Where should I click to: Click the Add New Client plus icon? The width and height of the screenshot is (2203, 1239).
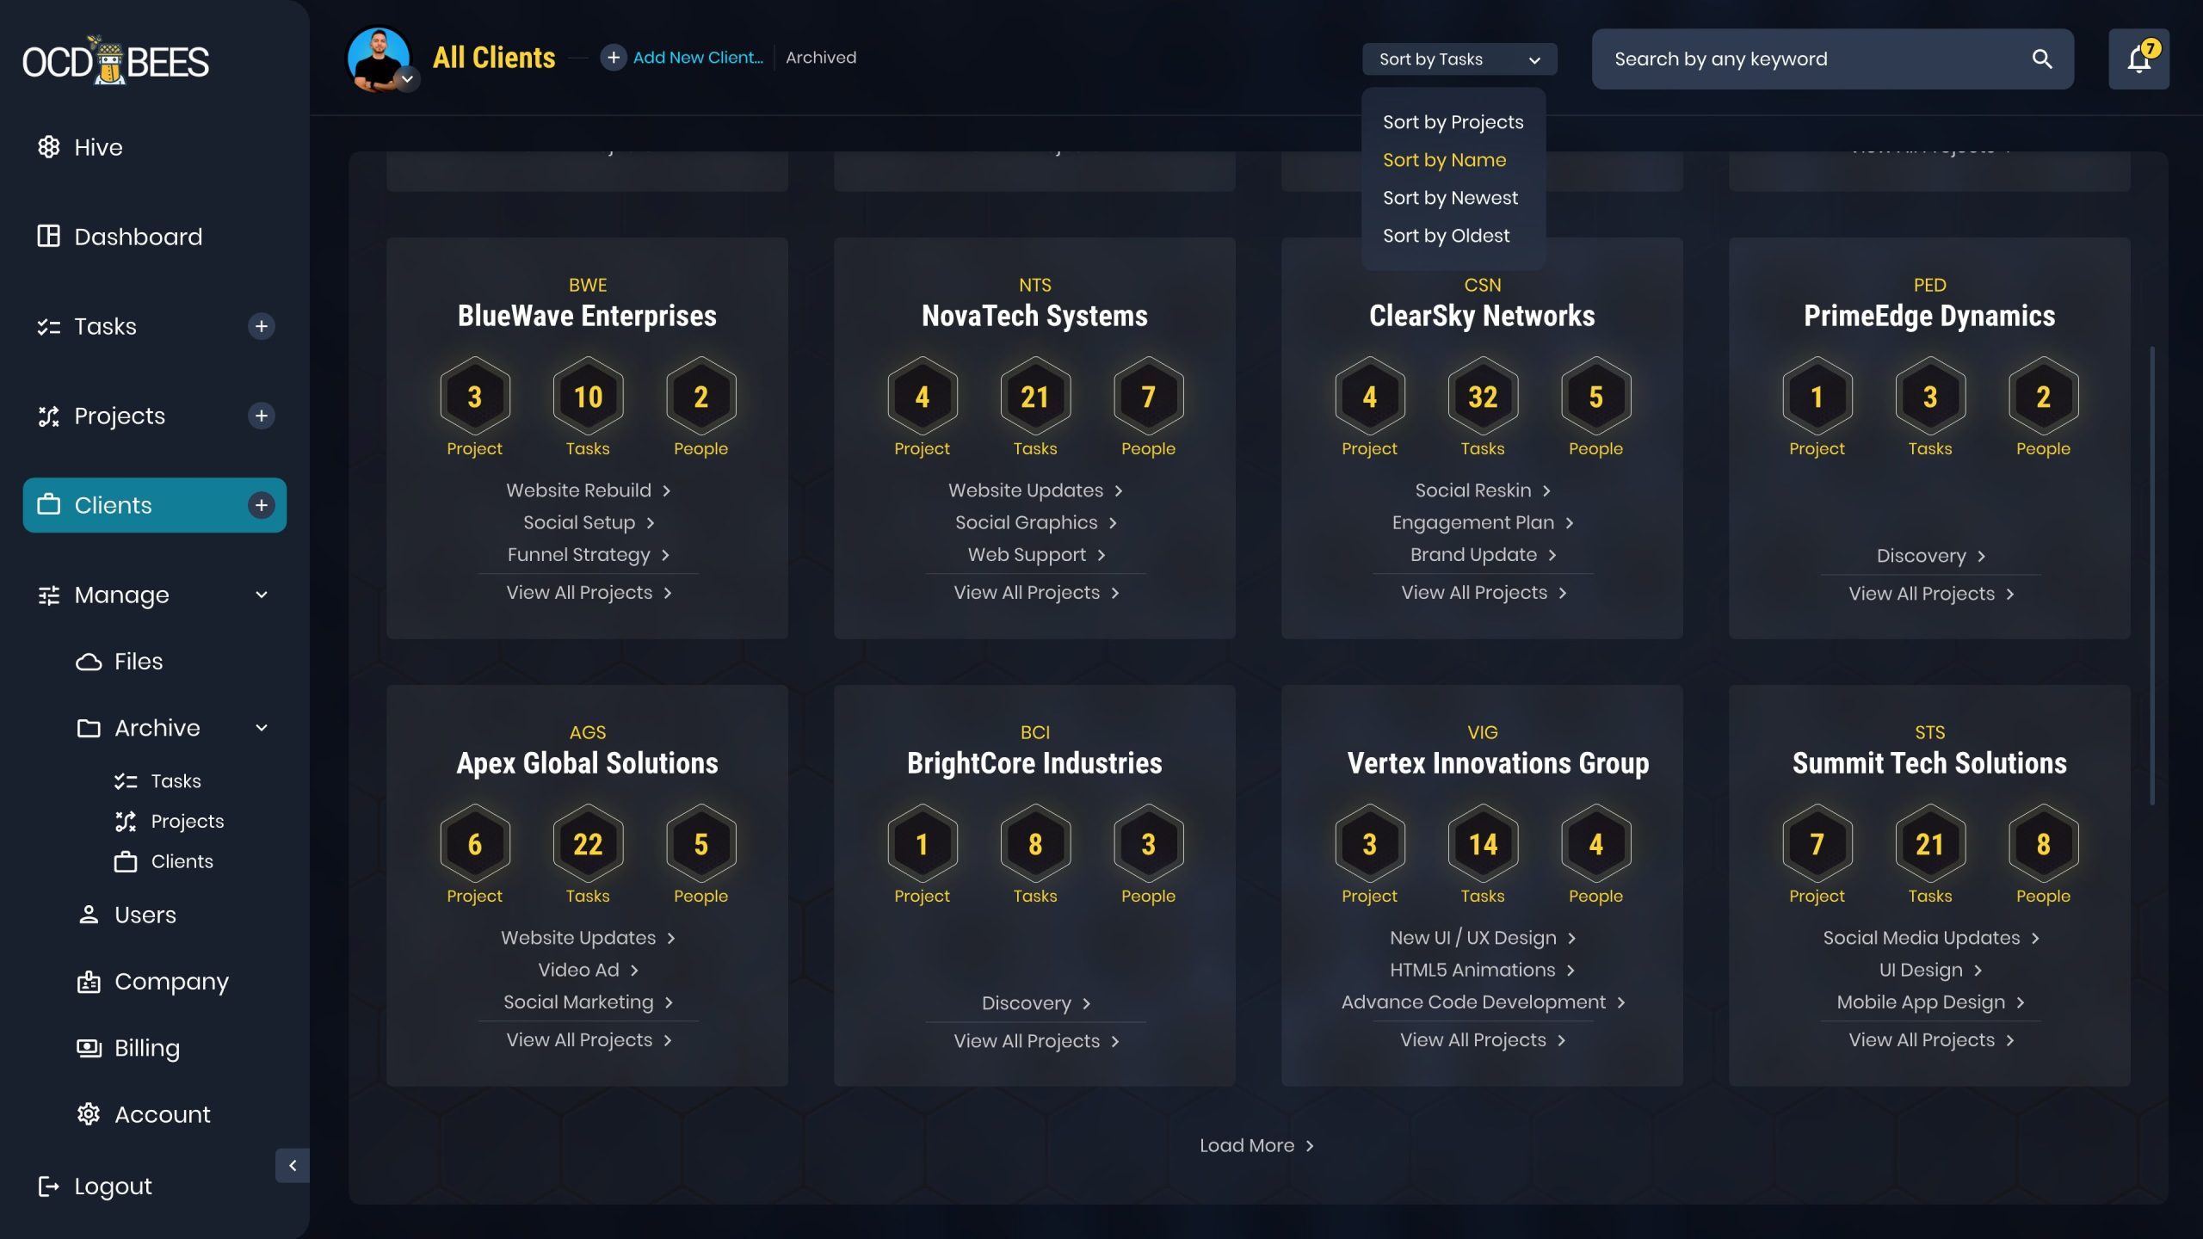coord(613,58)
